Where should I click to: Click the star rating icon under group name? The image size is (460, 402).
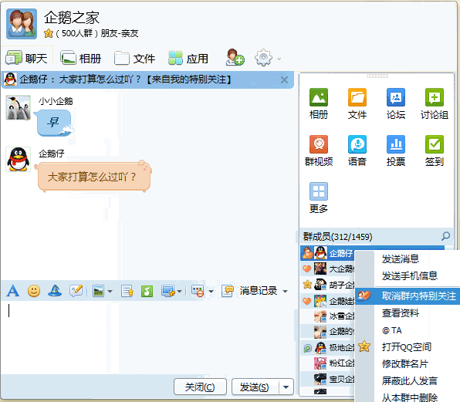click(49, 33)
